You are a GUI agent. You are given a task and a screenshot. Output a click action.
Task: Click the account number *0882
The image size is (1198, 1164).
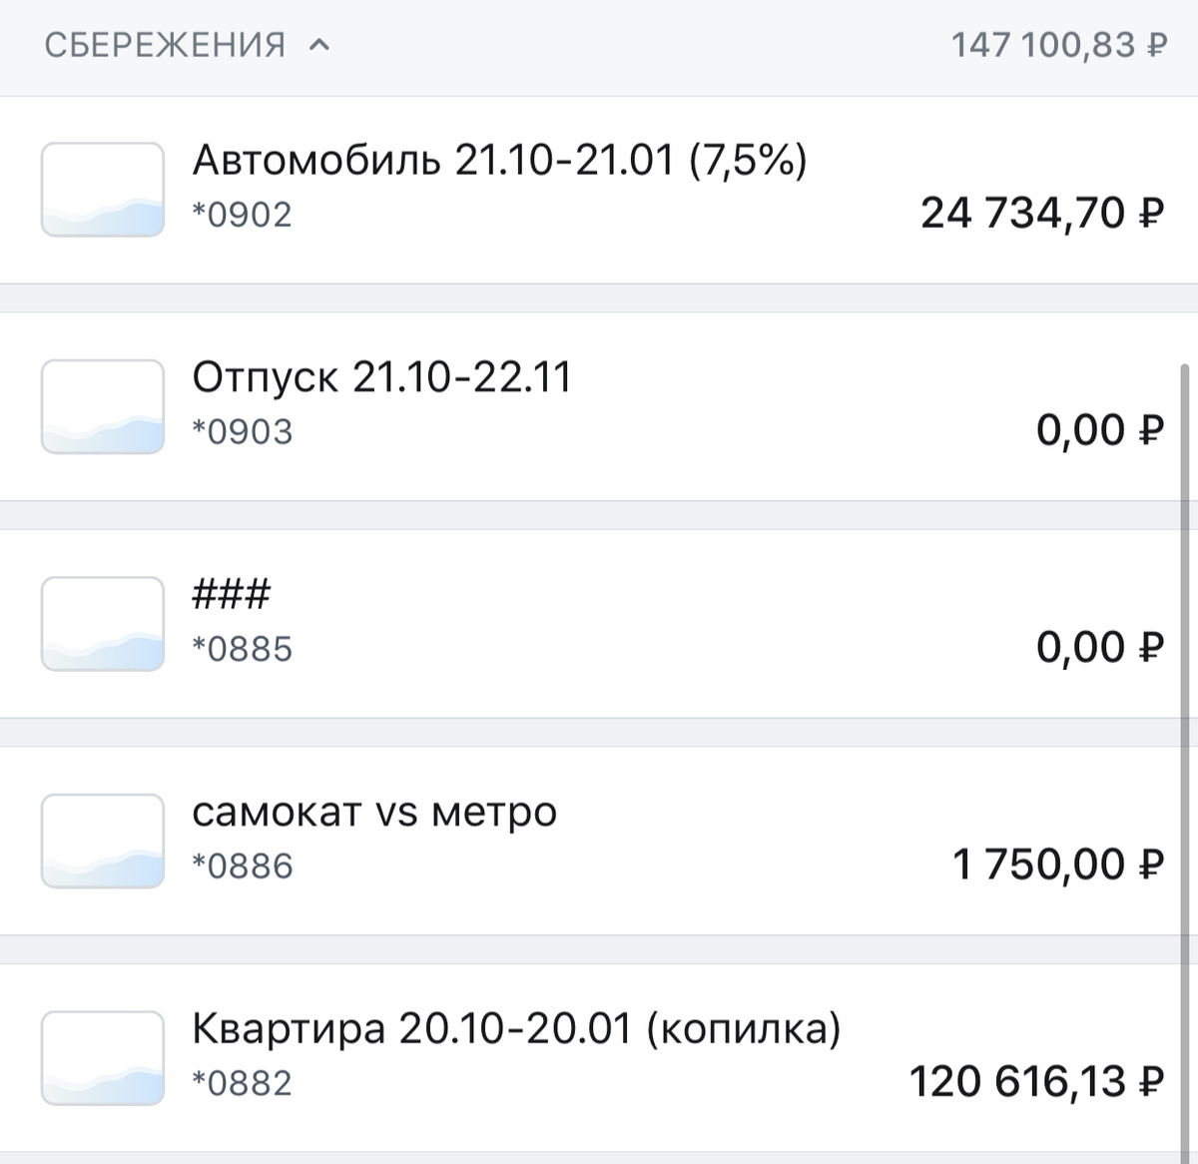click(x=243, y=1083)
